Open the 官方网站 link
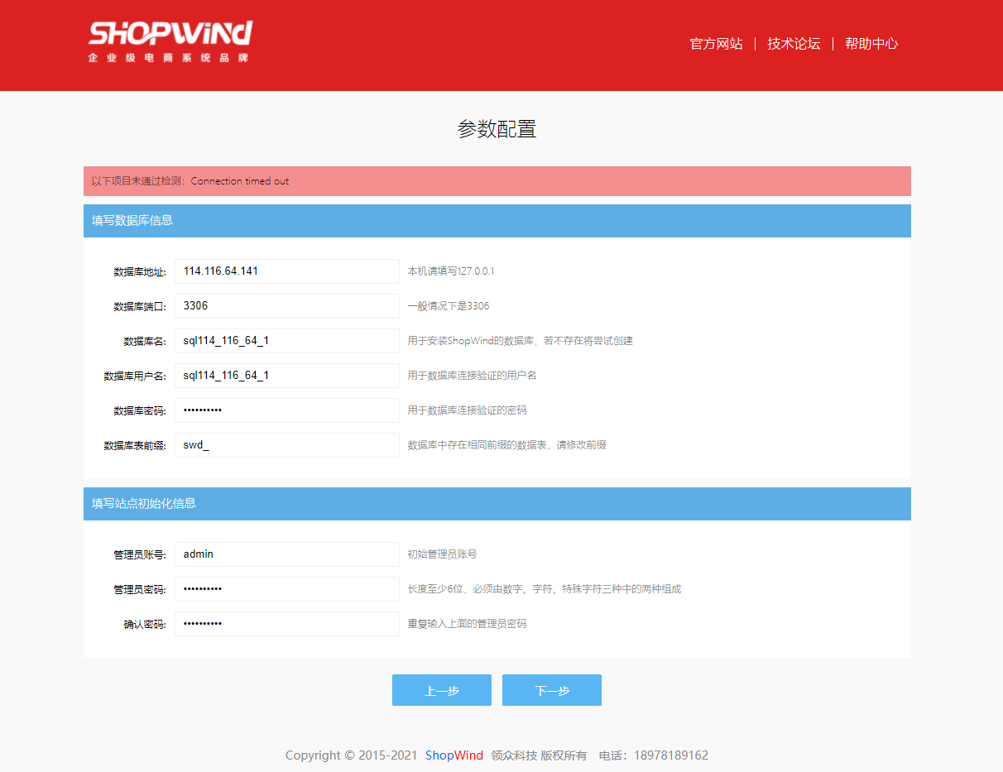The width and height of the screenshot is (1003, 772). (716, 44)
